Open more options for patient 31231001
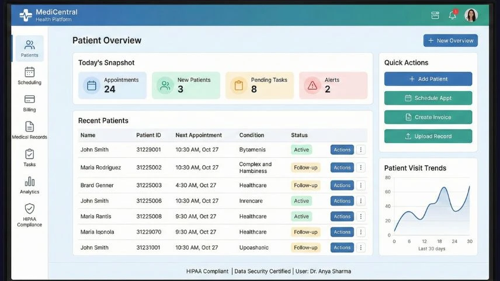The height and width of the screenshot is (281, 500). 360,248
